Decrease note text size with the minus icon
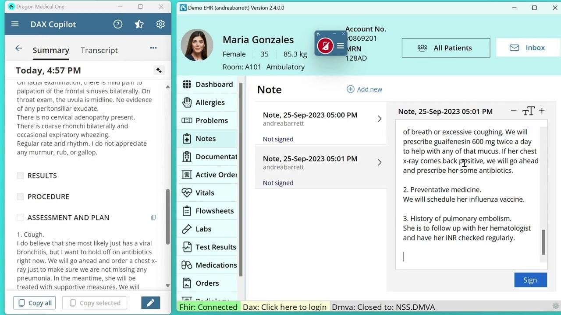 (x=514, y=111)
